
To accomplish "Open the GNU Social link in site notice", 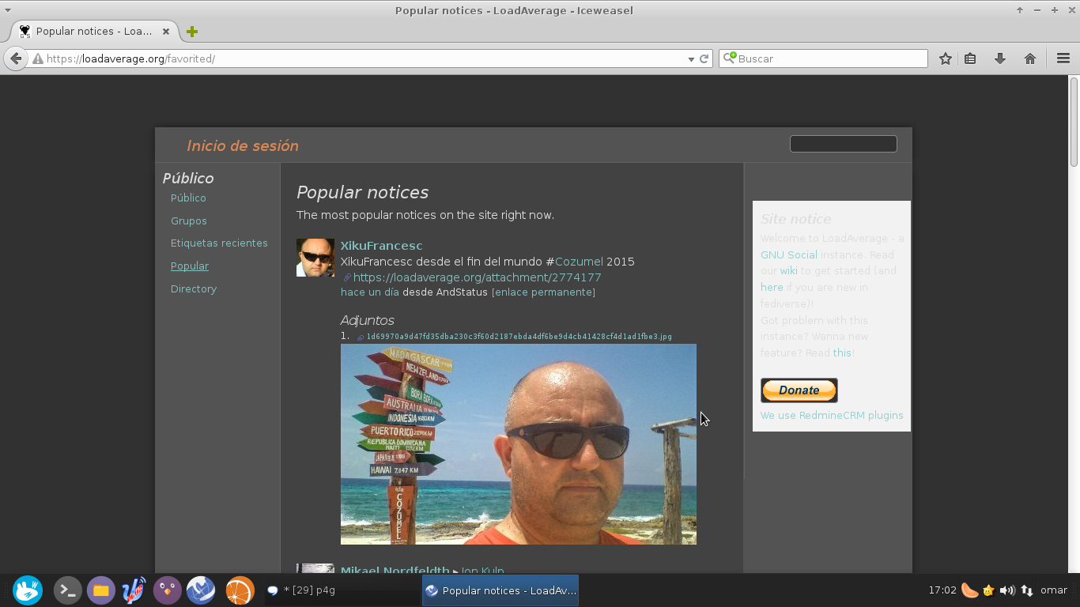I will pyautogui.click(x=789, y=254).
